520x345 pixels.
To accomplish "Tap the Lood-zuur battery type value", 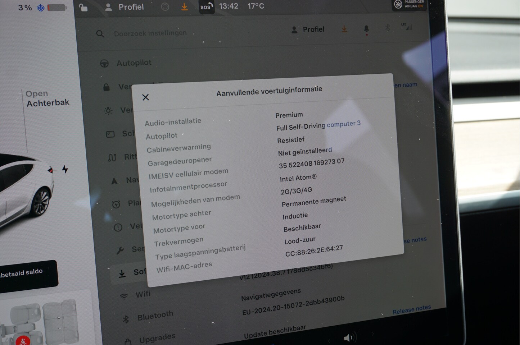I will click(x=300, y=240).
